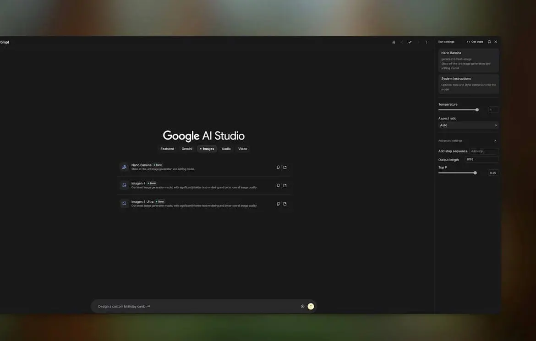The width and height of the screenshot is (536, 341).
Task: Click the 'gemini-2.5-flash-image' model ID text
Action: [456, 59]
